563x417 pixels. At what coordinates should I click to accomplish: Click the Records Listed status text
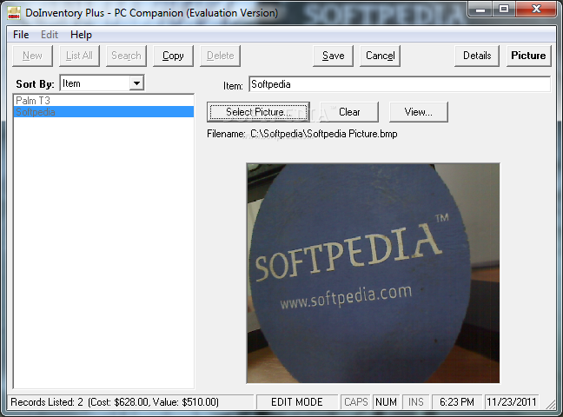pos(115,402)
